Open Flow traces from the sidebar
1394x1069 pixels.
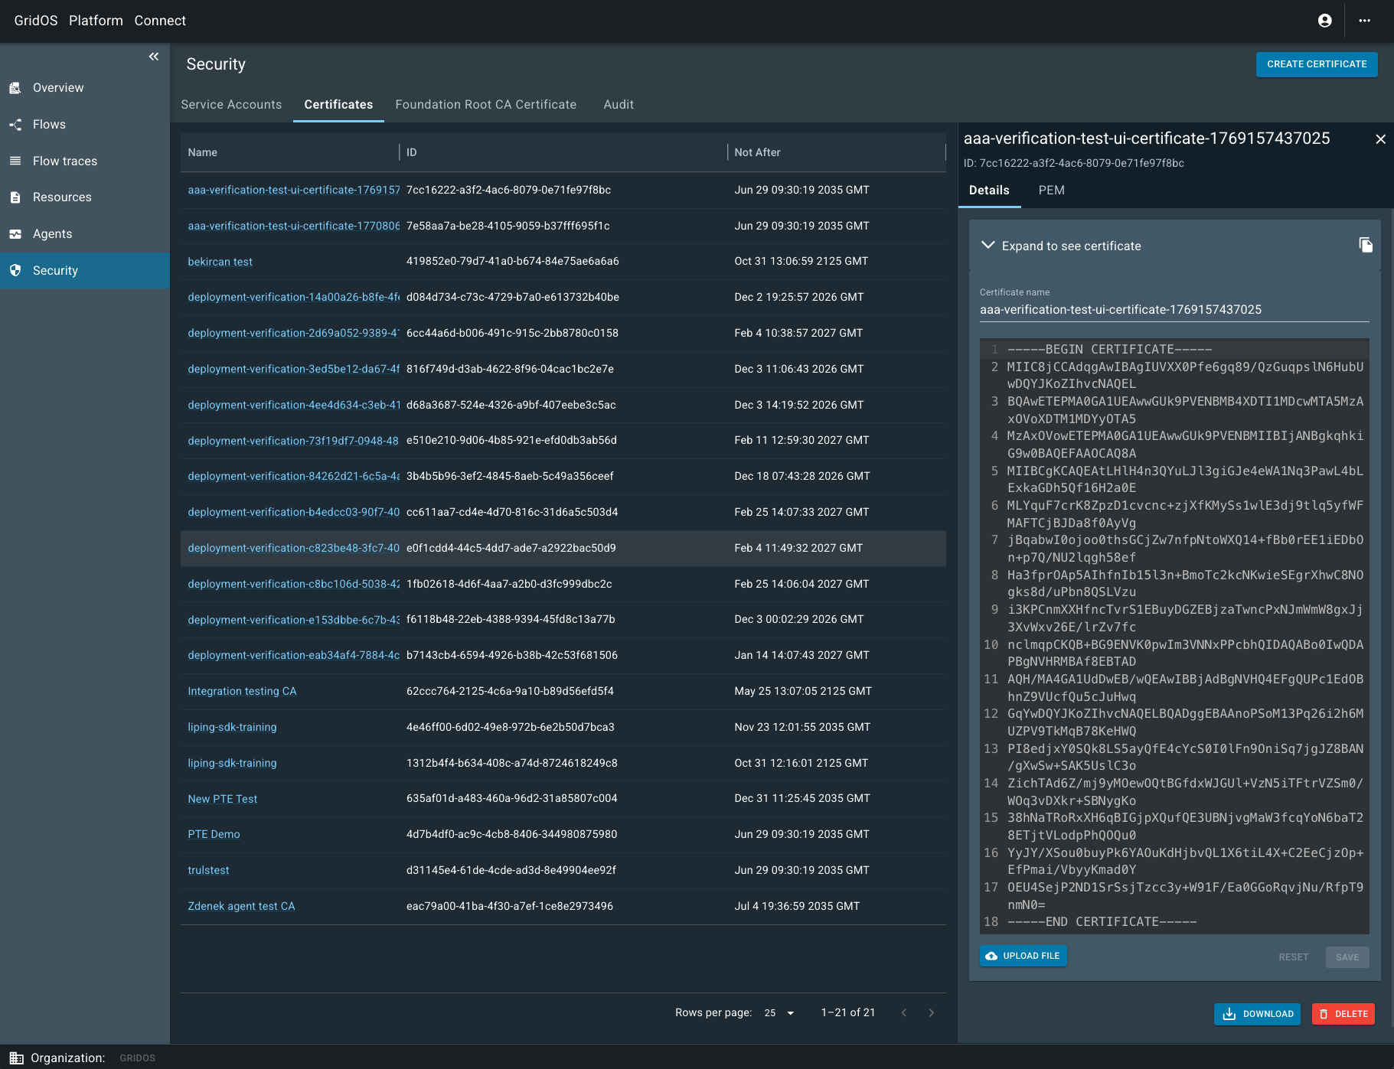pos(65,161)
